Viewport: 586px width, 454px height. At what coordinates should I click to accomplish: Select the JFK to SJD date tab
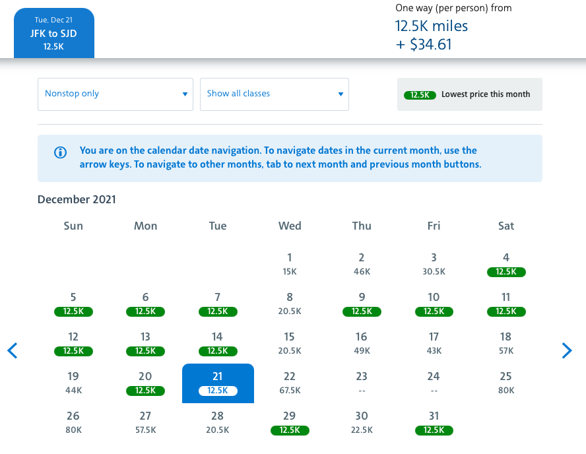point(54,33)
